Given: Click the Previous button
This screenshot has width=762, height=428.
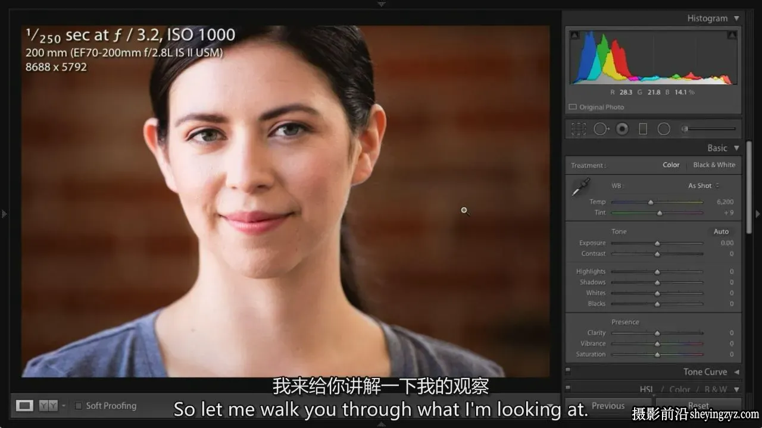Looking at the screenshot, I should (x=608, y=406).
